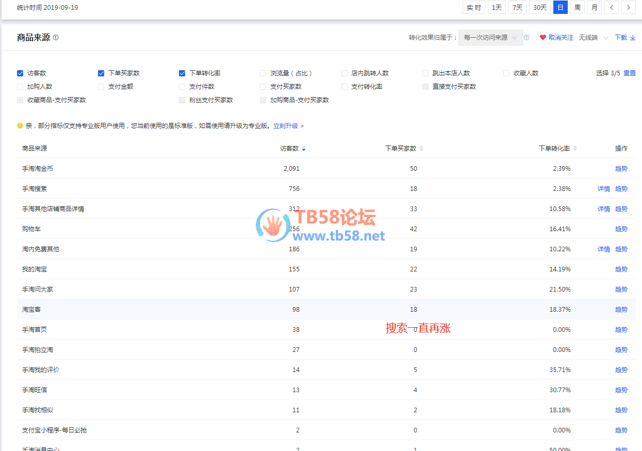Click the help icon next to attribution dropdown
Image resolution: width=642 pixels, height=451 pixels.
tap(526, 38)
